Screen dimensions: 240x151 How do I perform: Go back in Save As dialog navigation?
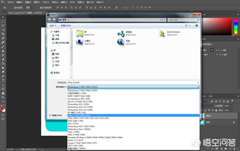click(49, 20)
